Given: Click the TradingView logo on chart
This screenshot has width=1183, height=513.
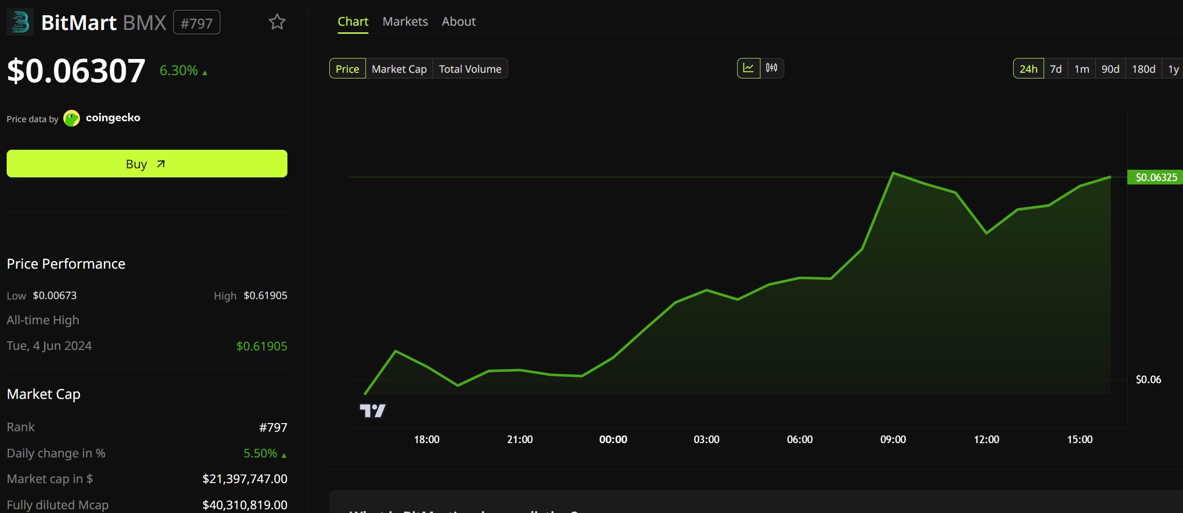Looking at the screenshot, I should pos(373,410).
